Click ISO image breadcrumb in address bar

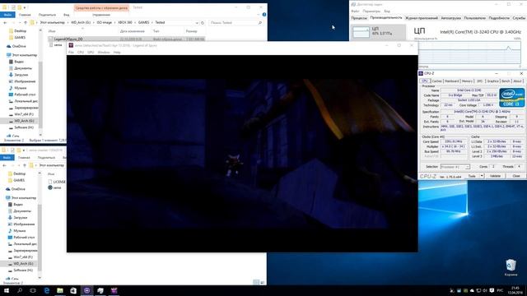[x=105, y=22]
